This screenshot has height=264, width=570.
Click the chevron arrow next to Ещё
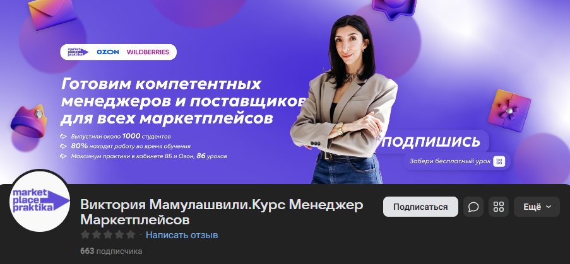coord(549,207)
